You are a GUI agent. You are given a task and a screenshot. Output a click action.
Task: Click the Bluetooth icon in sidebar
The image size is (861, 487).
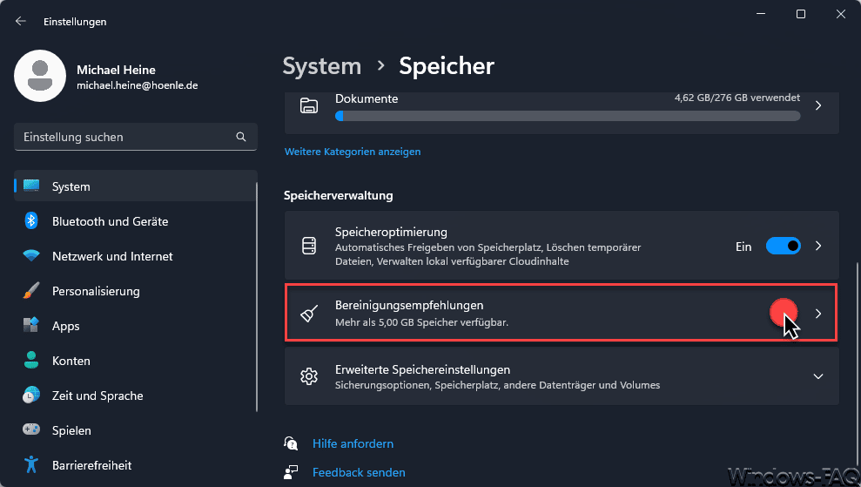tap(31, 221)
